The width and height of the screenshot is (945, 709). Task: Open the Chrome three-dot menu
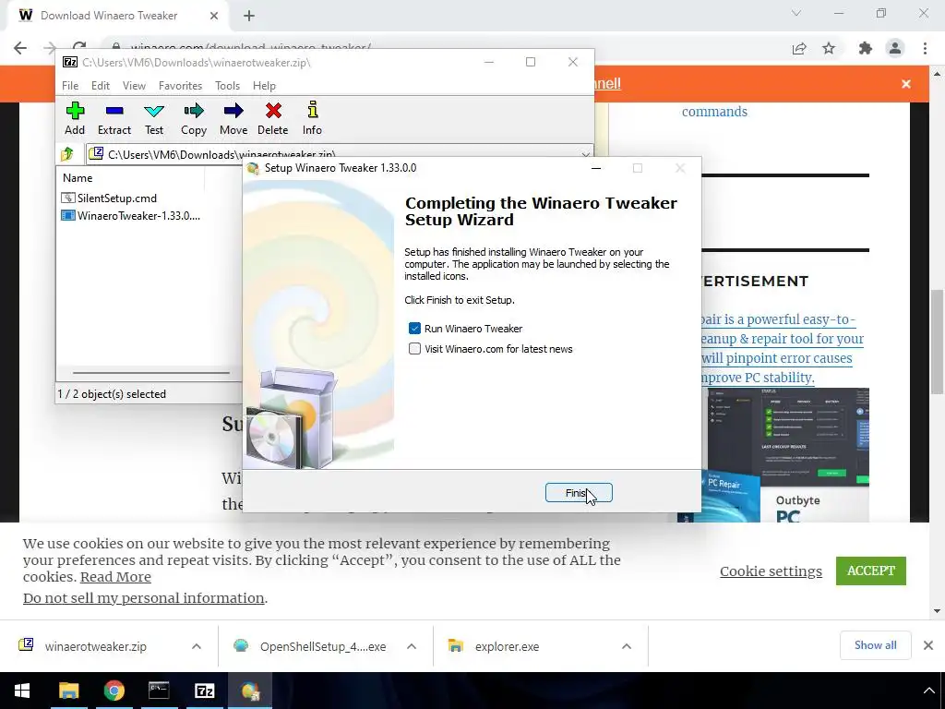click(925, 48)
